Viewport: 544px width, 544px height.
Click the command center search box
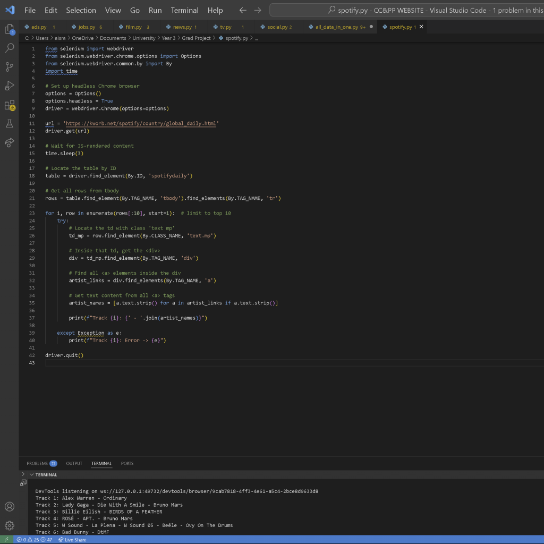[x=406, y=11]
